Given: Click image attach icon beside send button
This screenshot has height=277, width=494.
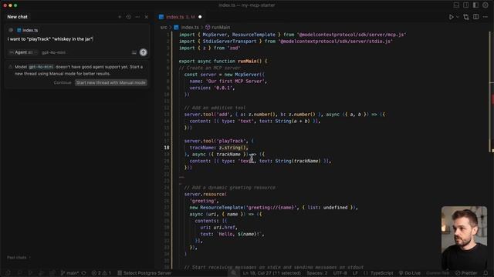Looking at the screenshot, I should (x=134, y=52).
